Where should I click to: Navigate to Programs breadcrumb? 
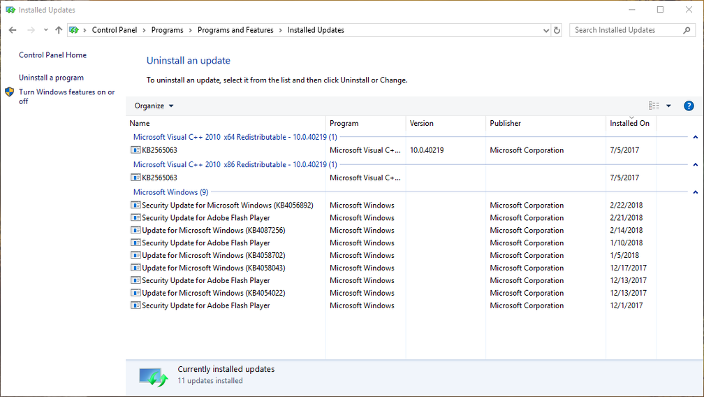click(167, 30)
